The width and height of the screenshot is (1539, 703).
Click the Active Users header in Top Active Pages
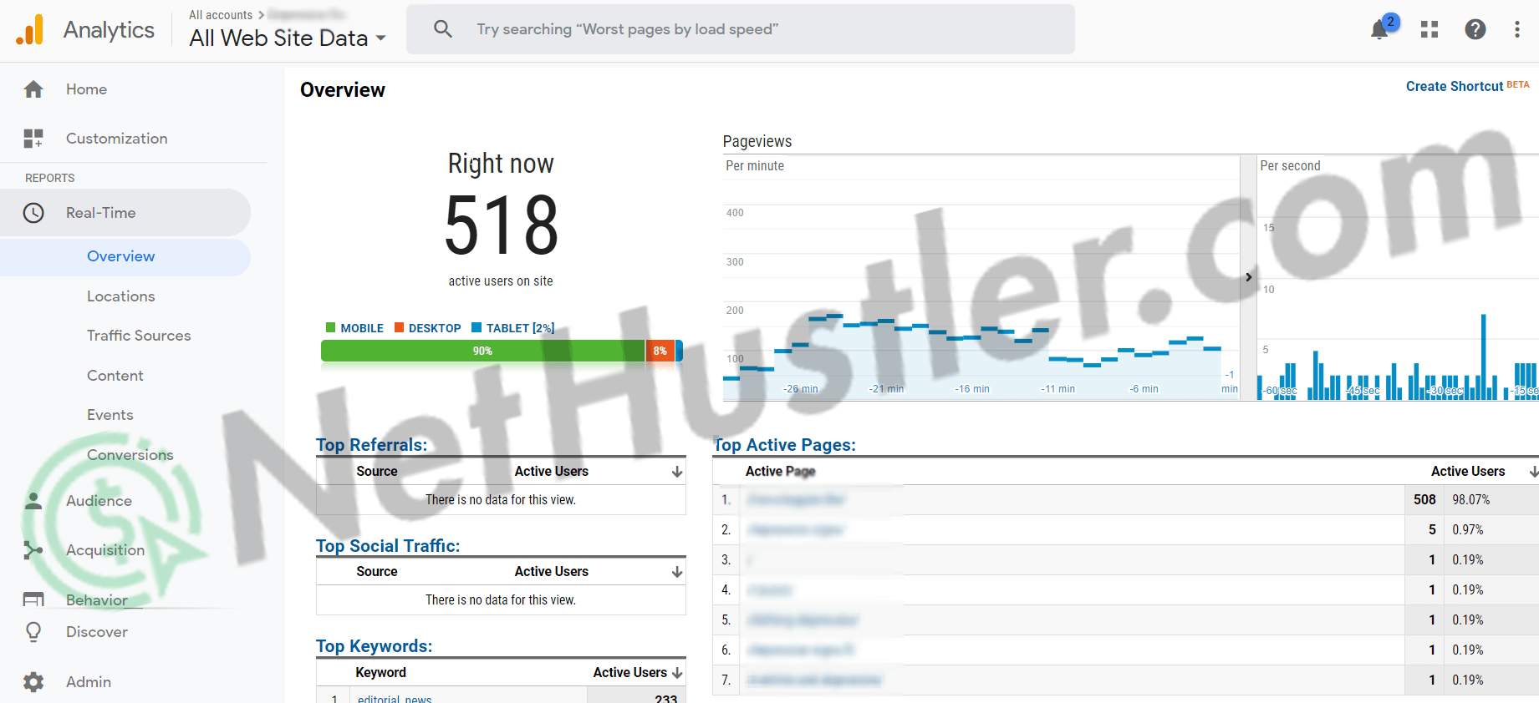(x=1468, y=472)
